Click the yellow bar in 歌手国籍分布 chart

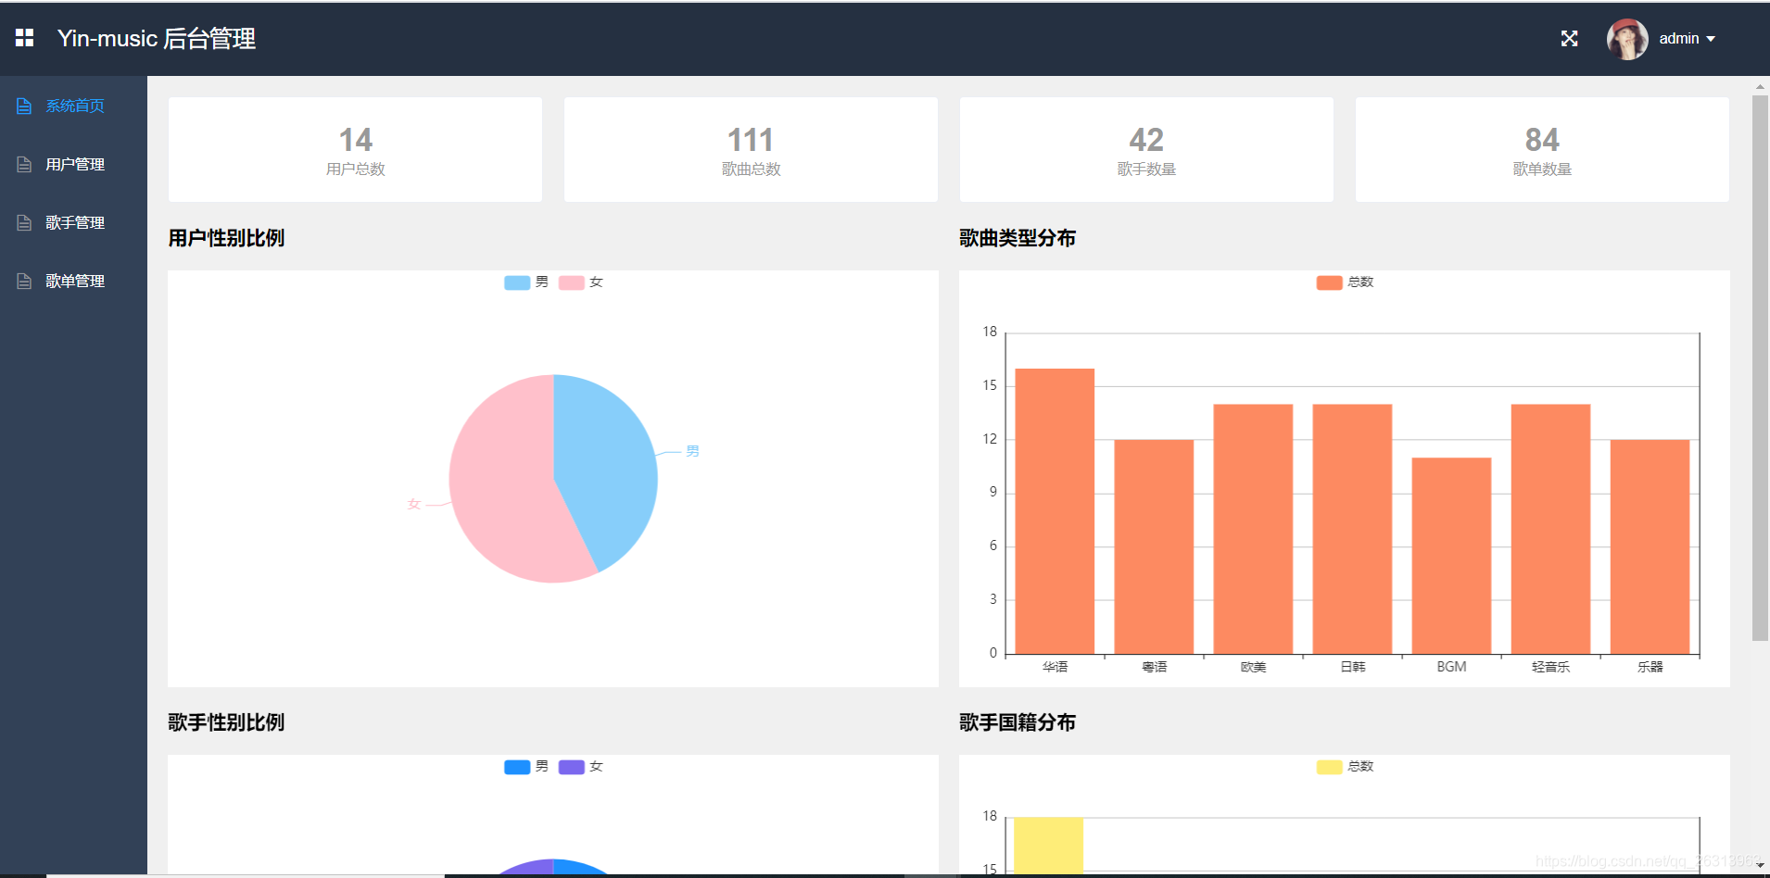1048,846
